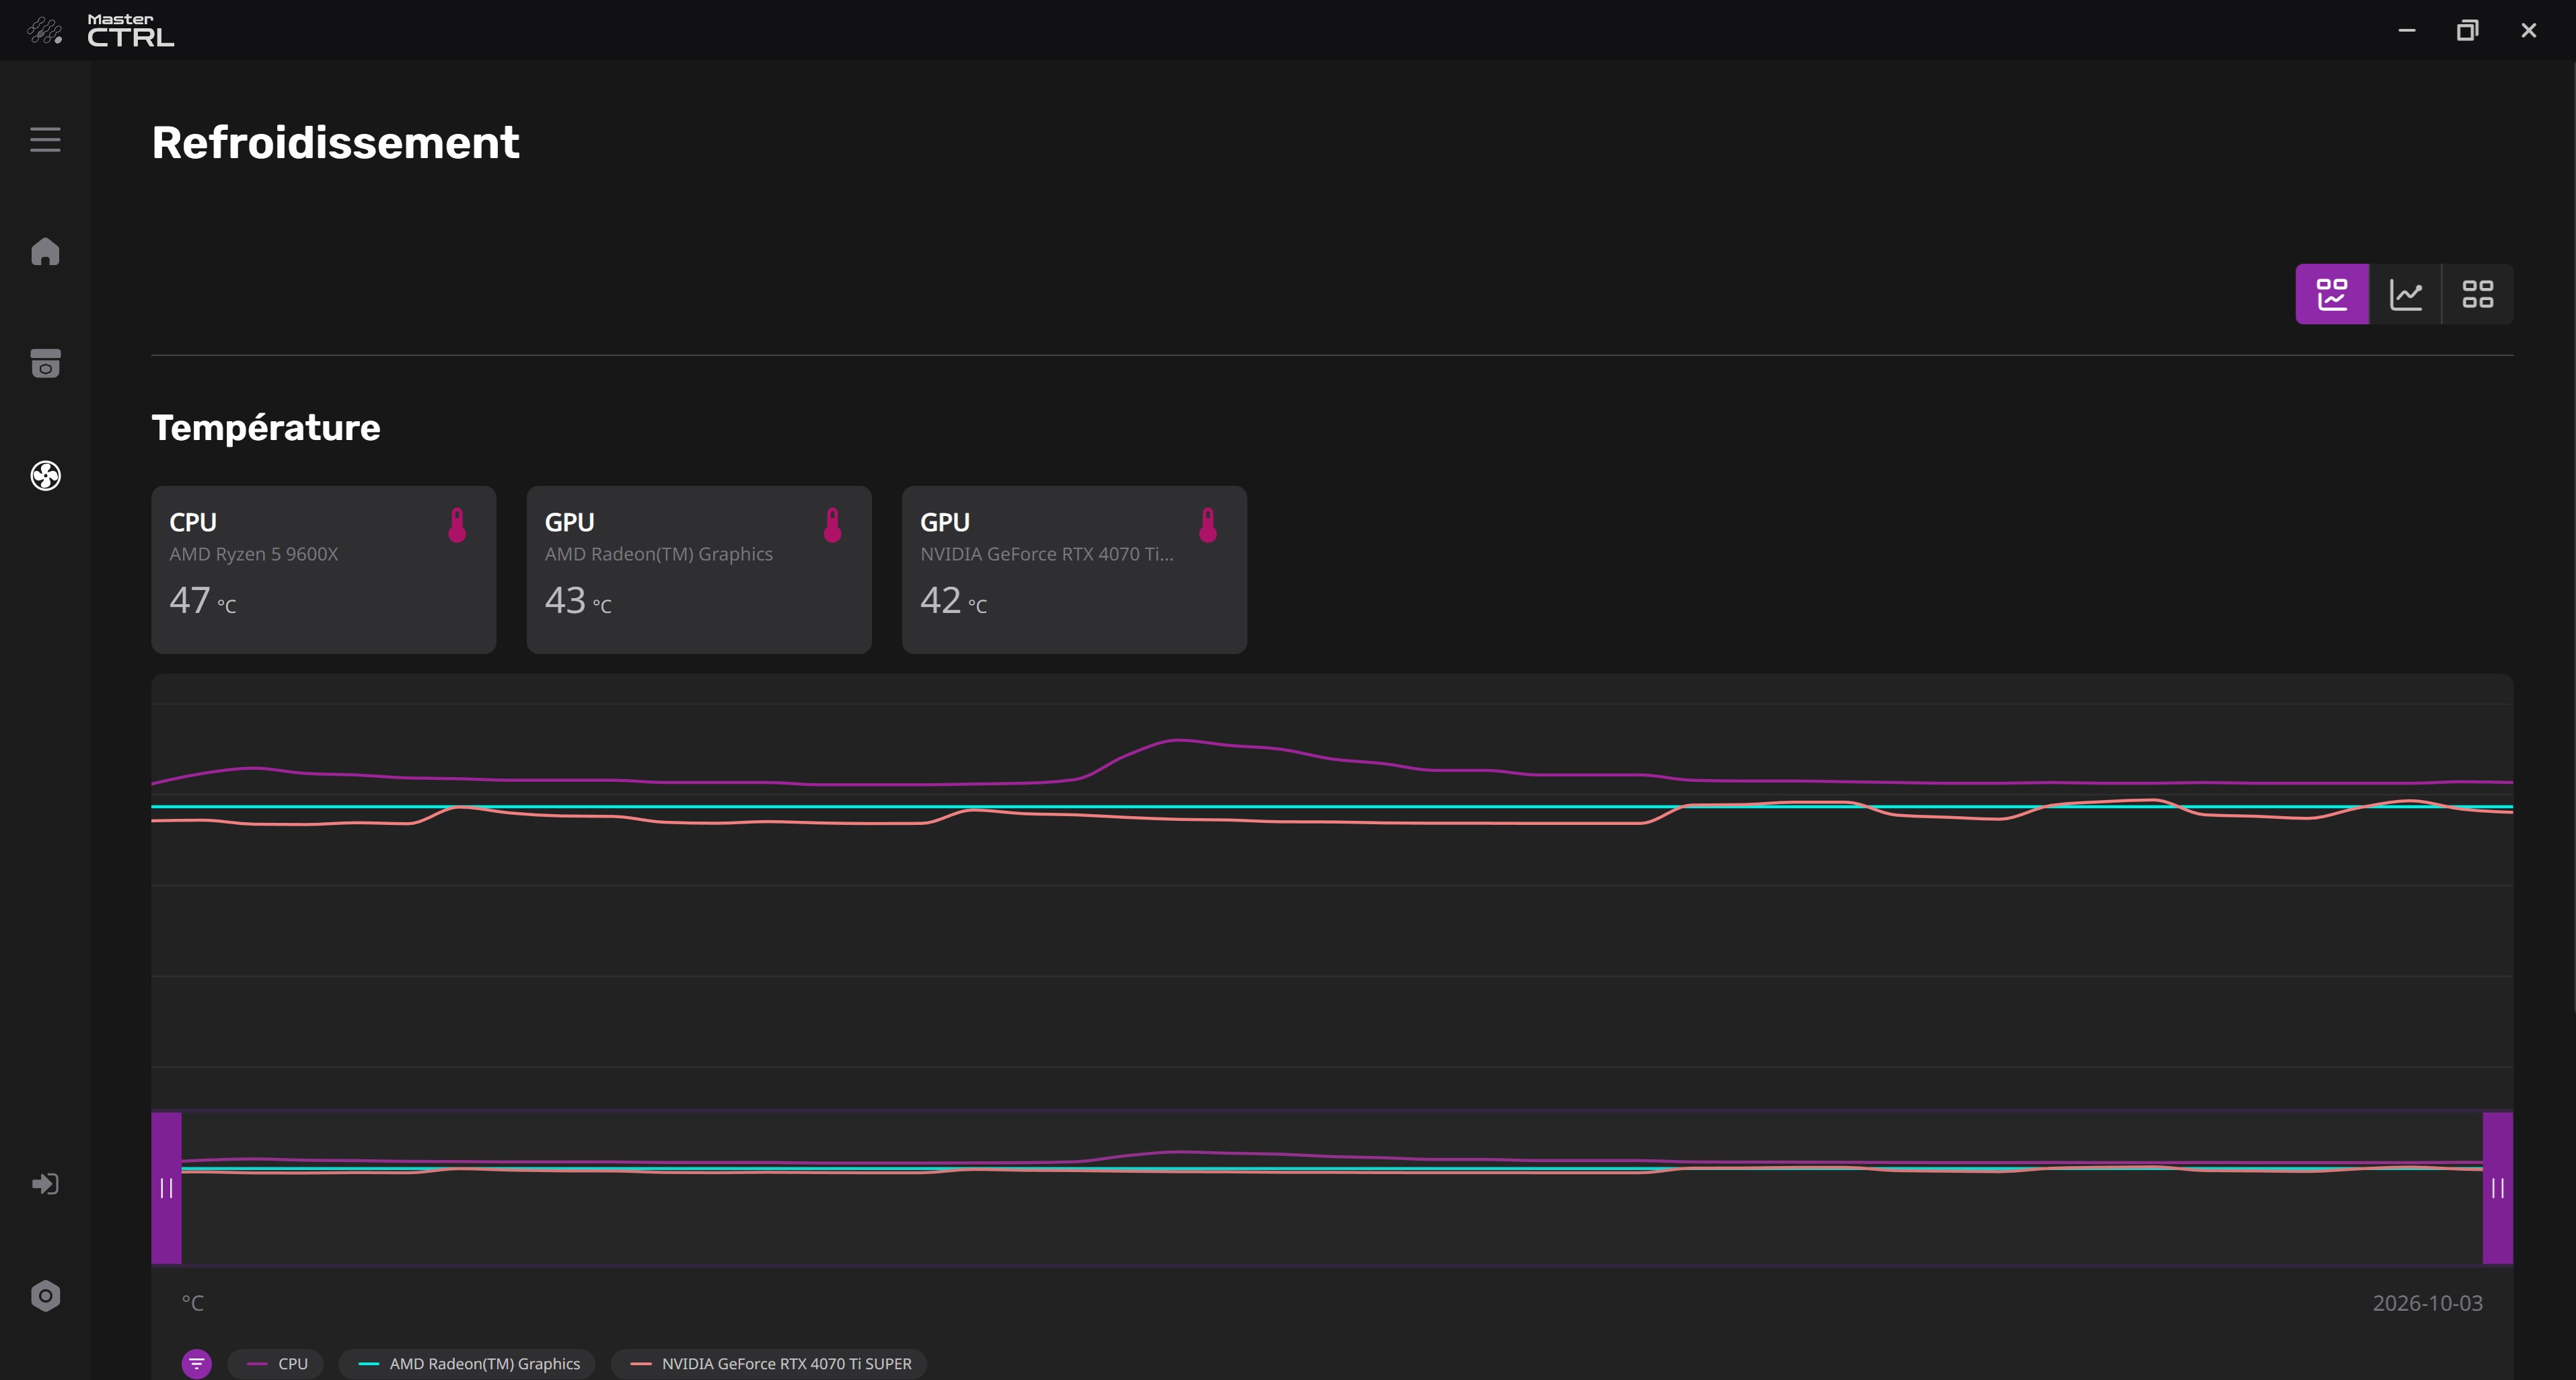Click the AMD Radeon card thermometer icon
The width and height of the screenshot is (2576, 1380).
tap(832, 525)
